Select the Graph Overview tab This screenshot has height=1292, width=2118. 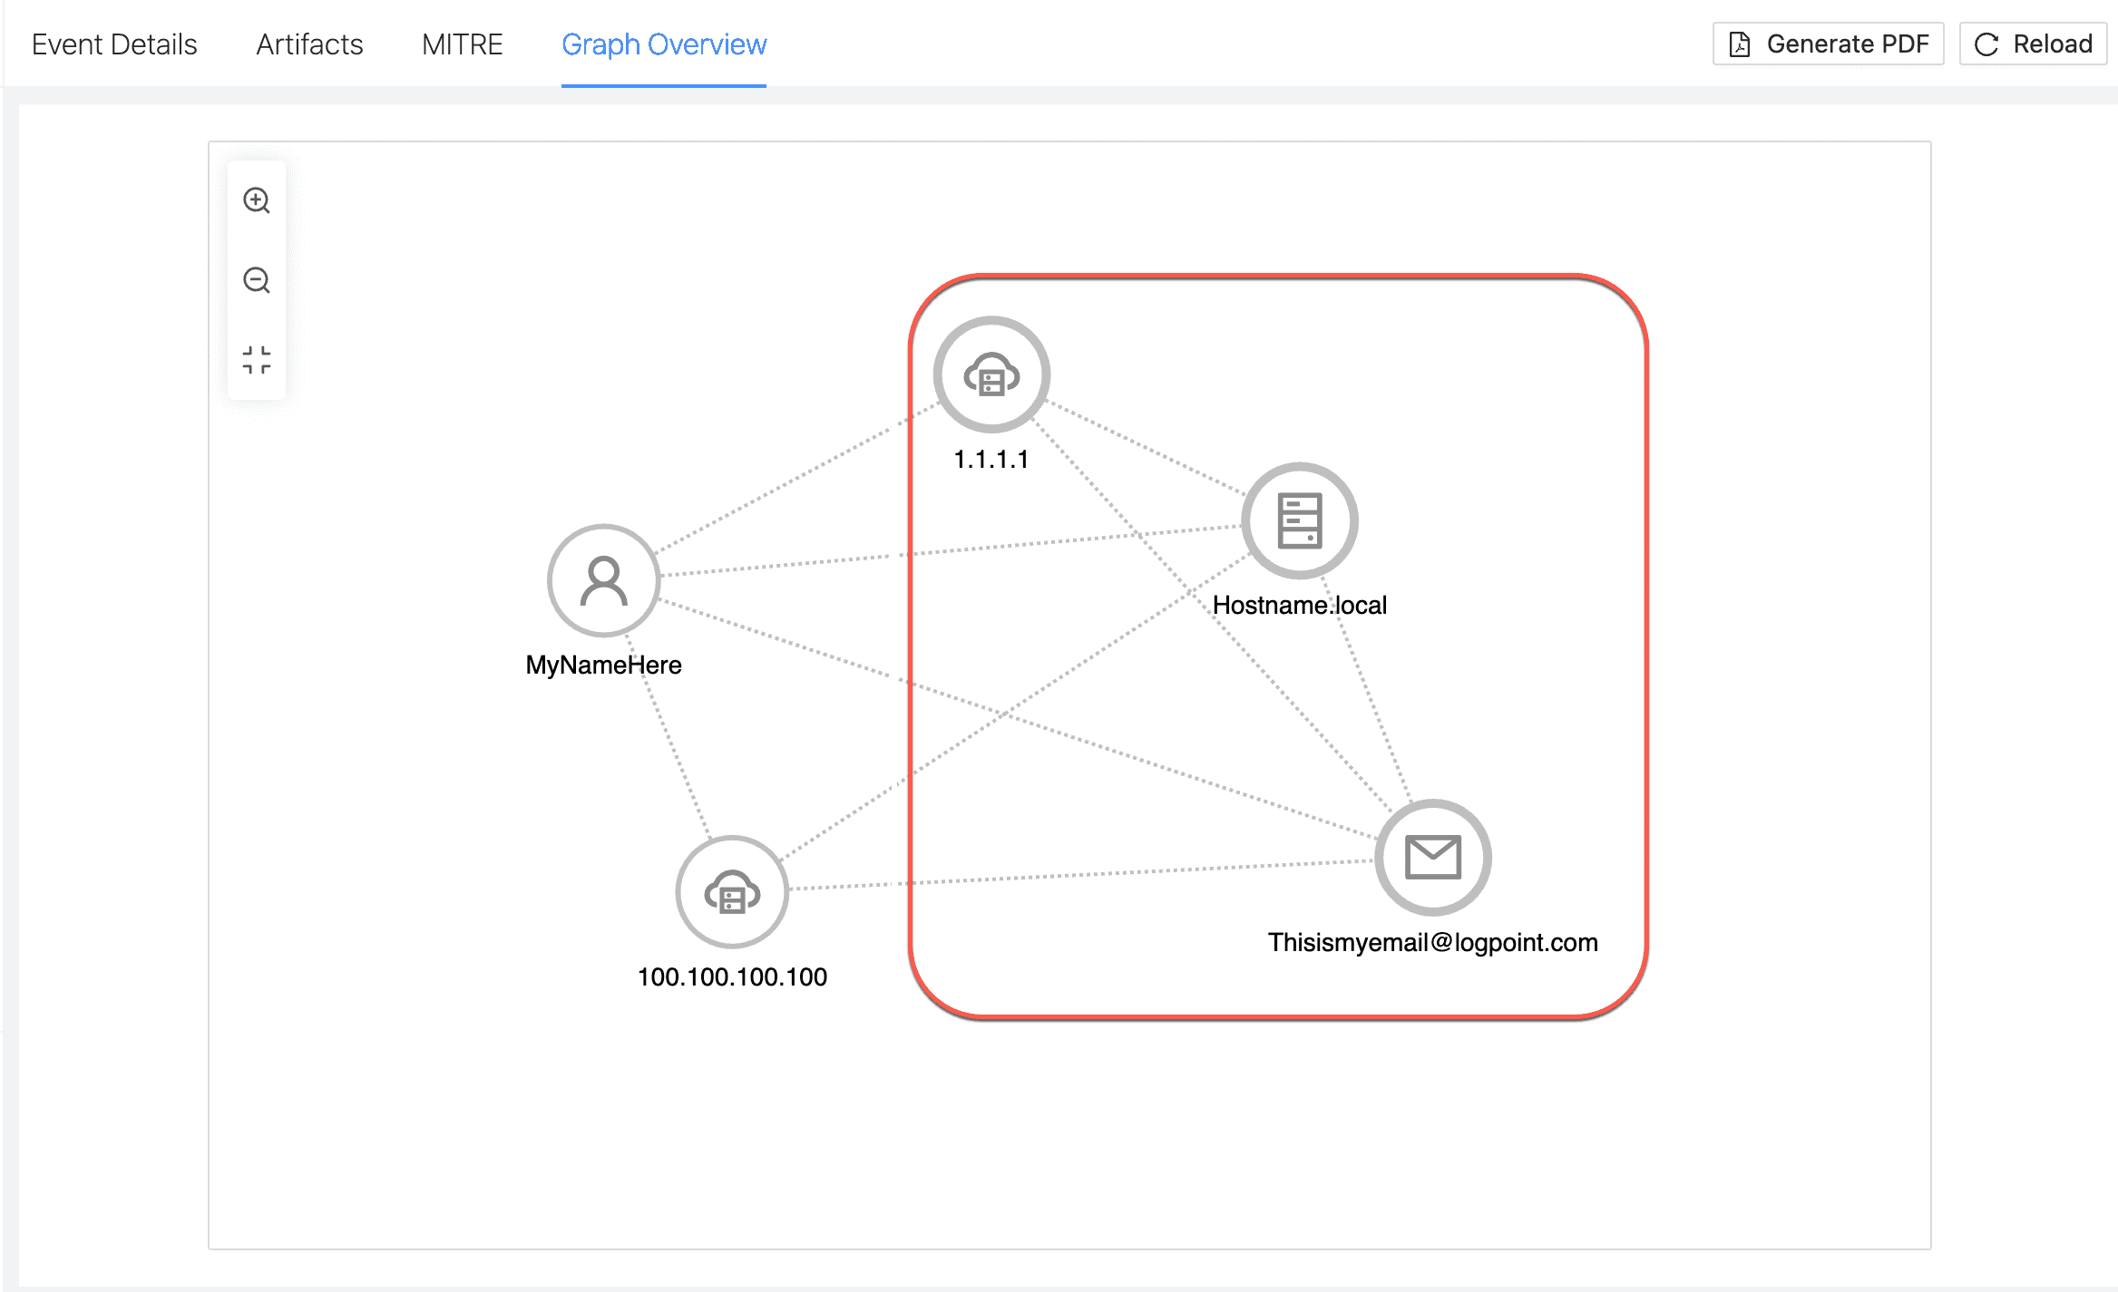663,44
